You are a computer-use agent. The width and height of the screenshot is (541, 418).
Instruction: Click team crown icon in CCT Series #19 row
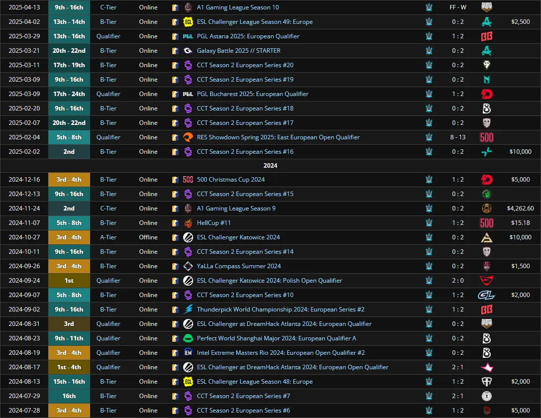(429, 80)
